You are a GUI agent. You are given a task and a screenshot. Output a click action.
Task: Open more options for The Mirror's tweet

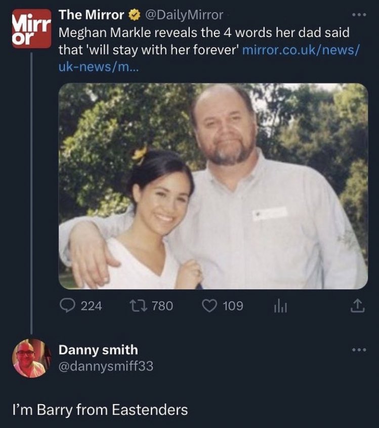point(359,15)
